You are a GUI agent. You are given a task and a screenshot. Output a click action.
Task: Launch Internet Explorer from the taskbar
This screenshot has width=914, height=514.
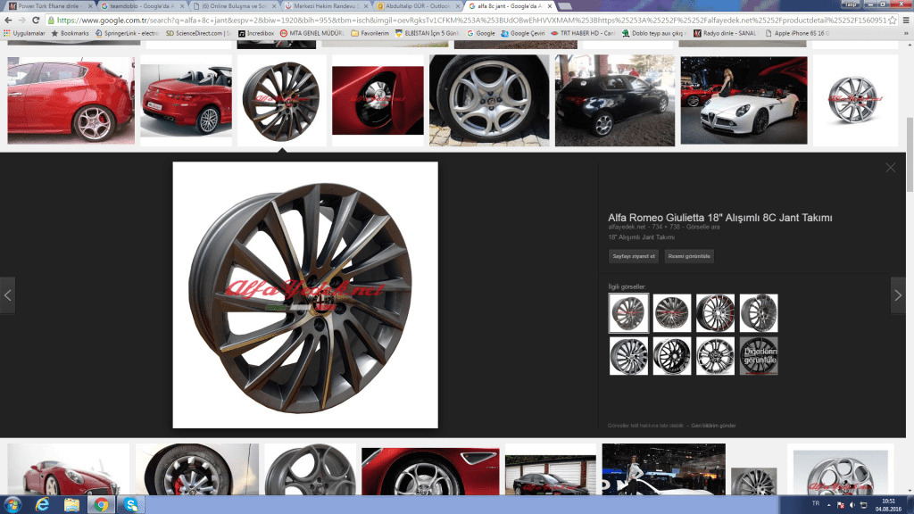[x=42, y=505]
